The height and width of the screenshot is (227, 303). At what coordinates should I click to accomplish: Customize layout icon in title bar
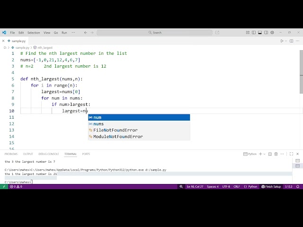(248, 33)
